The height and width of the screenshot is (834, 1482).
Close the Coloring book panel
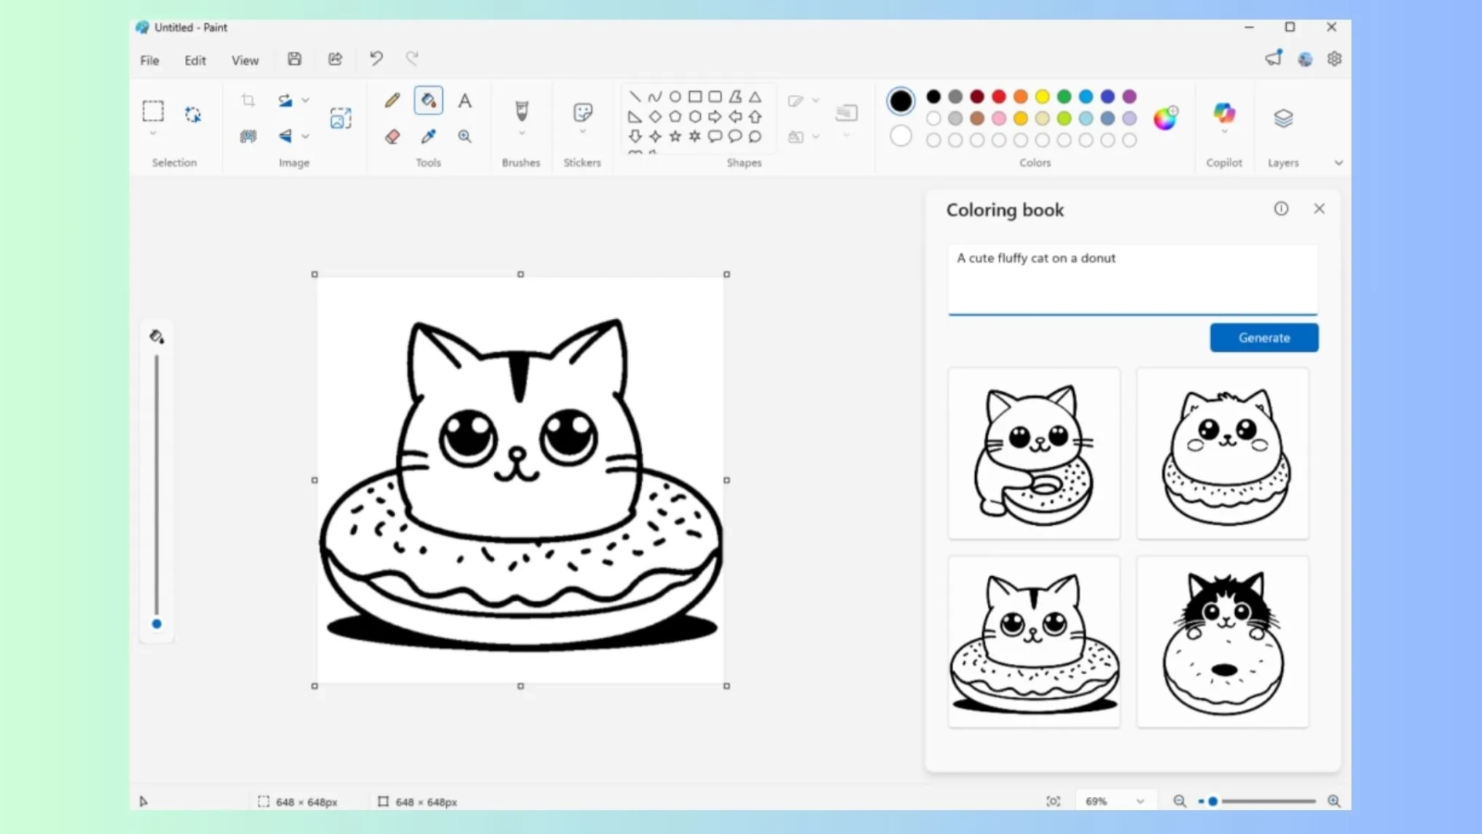[1319, 208]
